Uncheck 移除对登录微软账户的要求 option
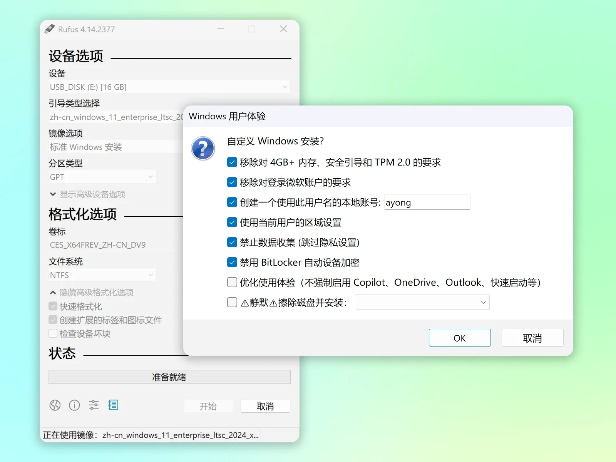The width and height of the screenshot is (616, 462). pyautogui.click(x=232, y=182)
